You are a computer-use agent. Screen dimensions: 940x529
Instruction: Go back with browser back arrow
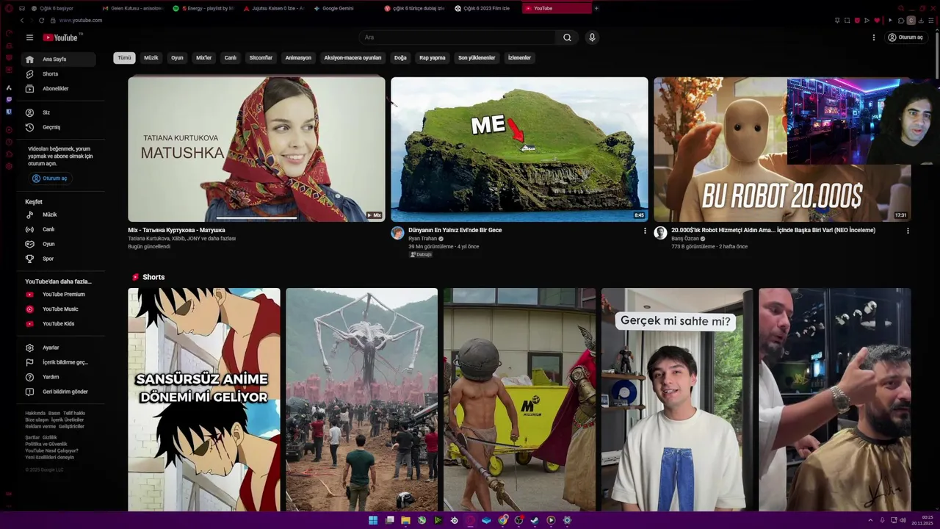pyautogui.click(x=21, y=21)
